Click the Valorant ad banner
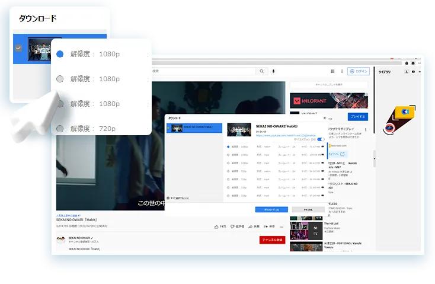Screen dimensions: 435x284 pyautogui.click(x=329, y=100)
